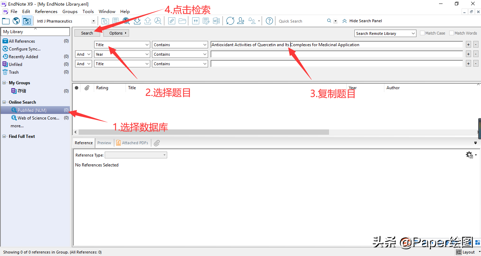481x256 pixels.
Task: Switch to the Attached PDFs tab
Action: coord(132,143)
